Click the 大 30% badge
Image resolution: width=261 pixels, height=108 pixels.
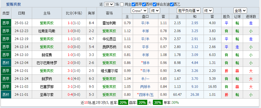point(158,103)
